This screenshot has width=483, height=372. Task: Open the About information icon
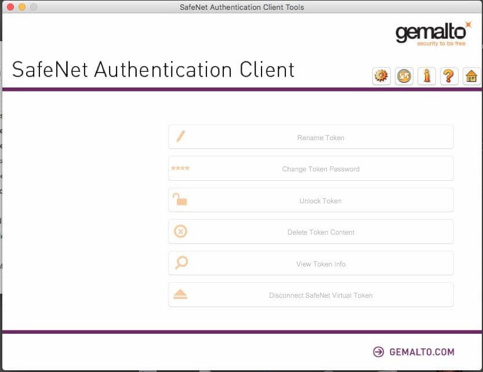pyautogui.click(x=427, y=76)
